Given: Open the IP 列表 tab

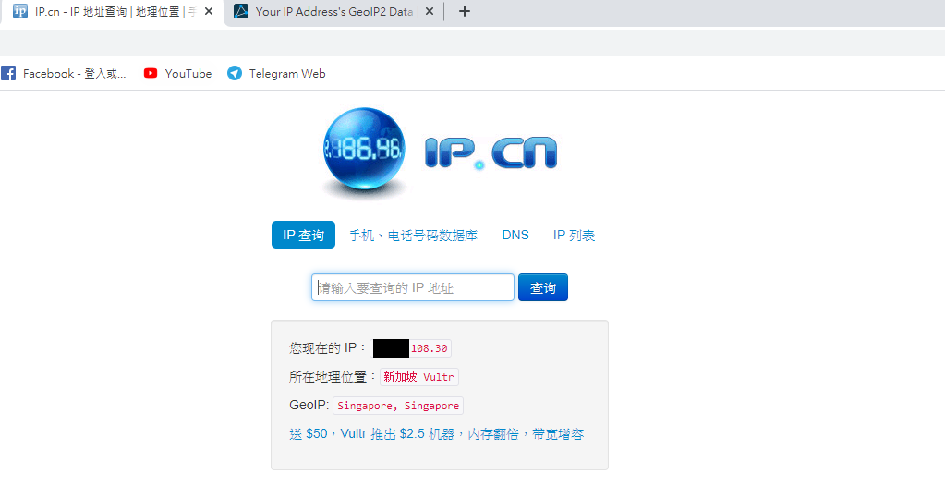Looking at the screenshot, I should (574, 236).
